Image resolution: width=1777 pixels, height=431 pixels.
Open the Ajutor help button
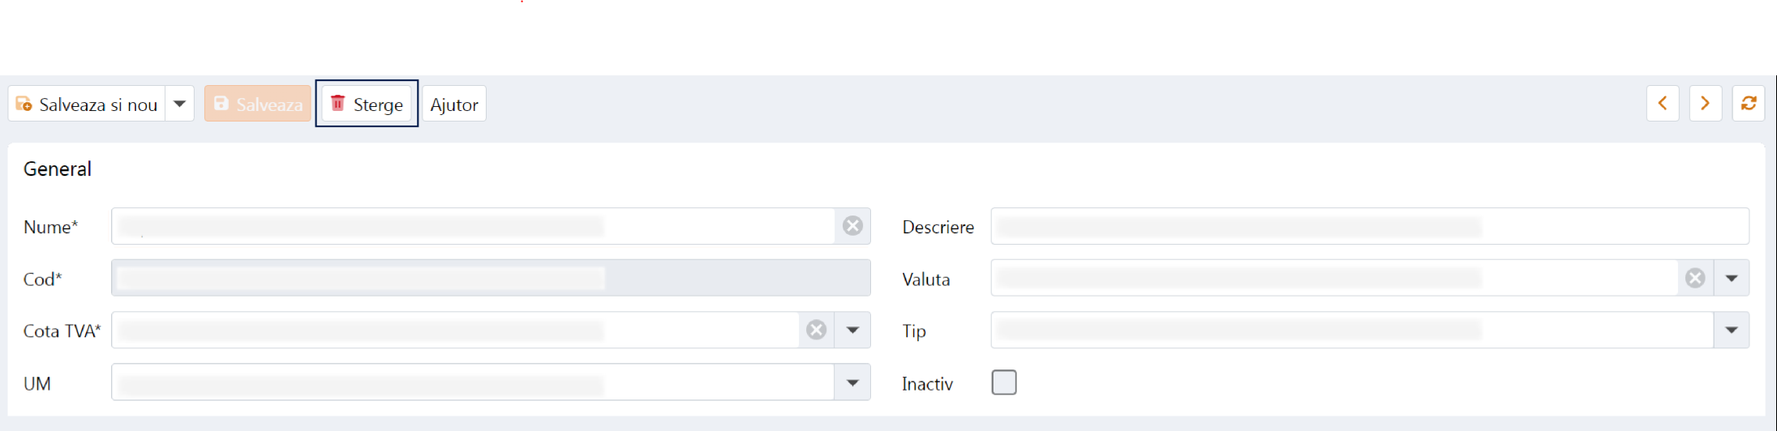point(454,104)
